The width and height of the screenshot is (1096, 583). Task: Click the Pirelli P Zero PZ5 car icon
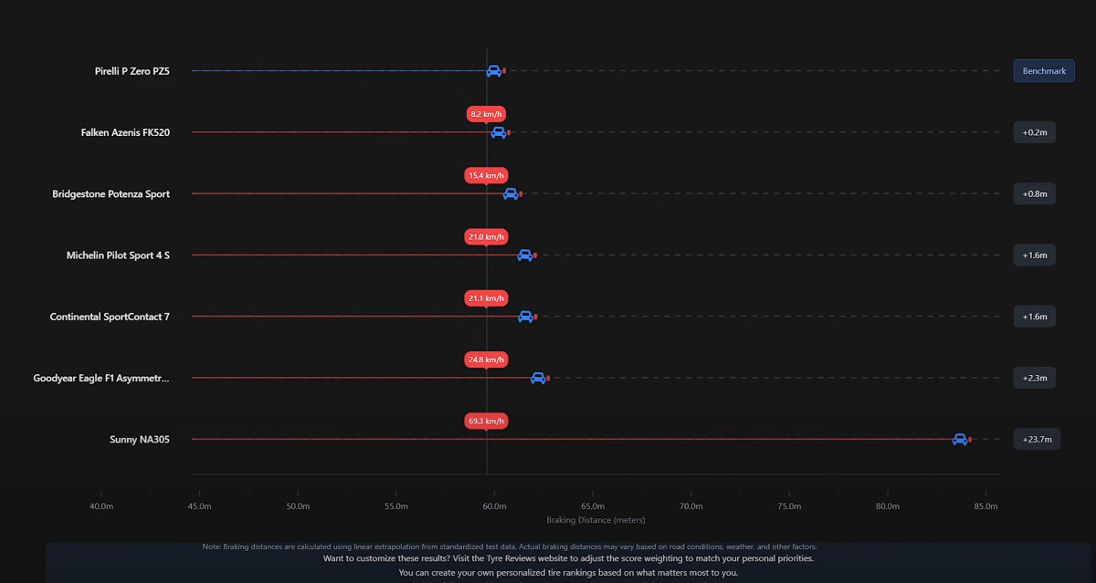pos(494,71)
